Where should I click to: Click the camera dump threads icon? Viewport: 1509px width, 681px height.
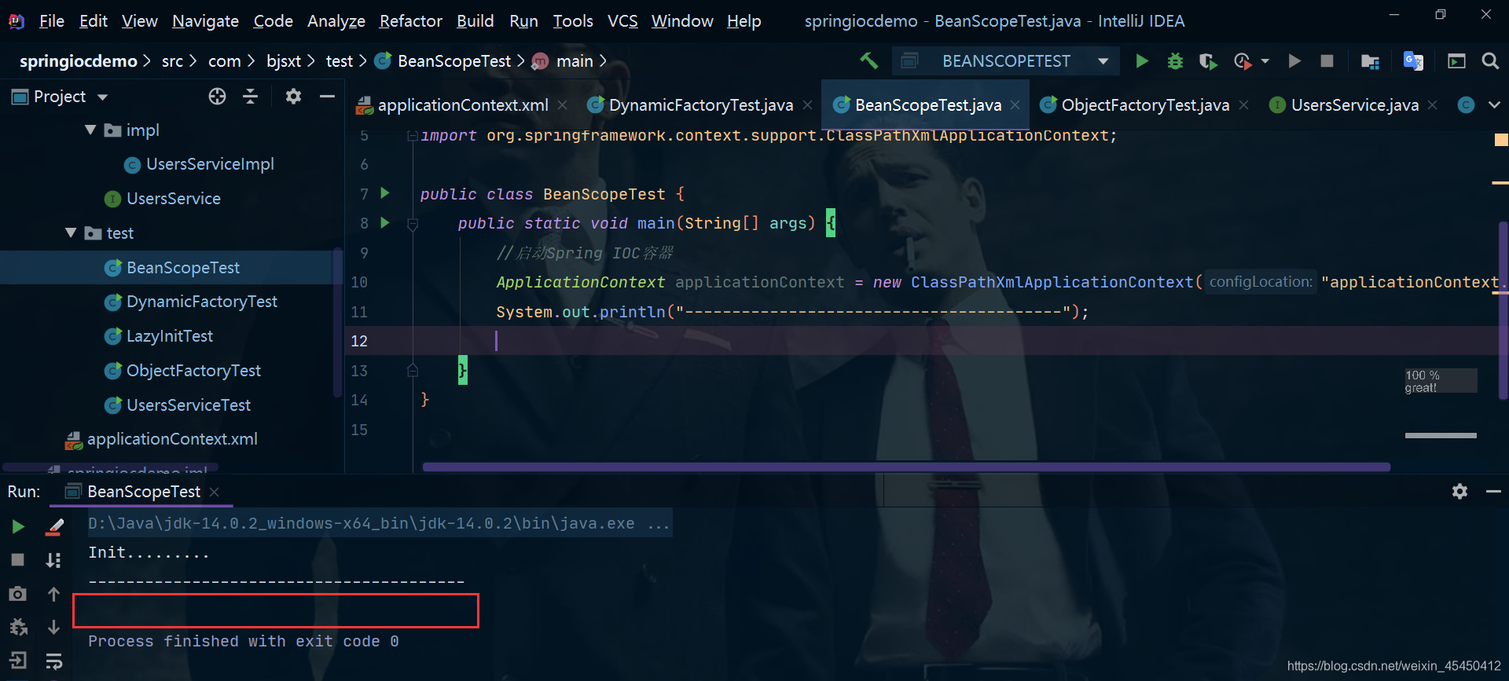tap(17, 594)
